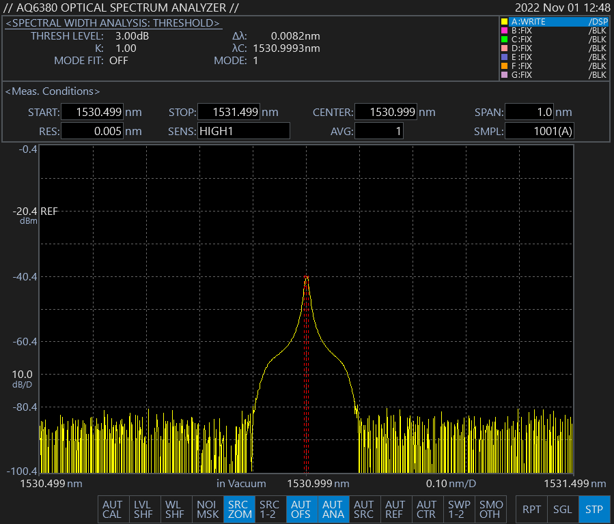Image resolution: width=614 pixels, height=524 pixels.
Task: Select the WL SHF toolbar button
Action: click(175, 510)
